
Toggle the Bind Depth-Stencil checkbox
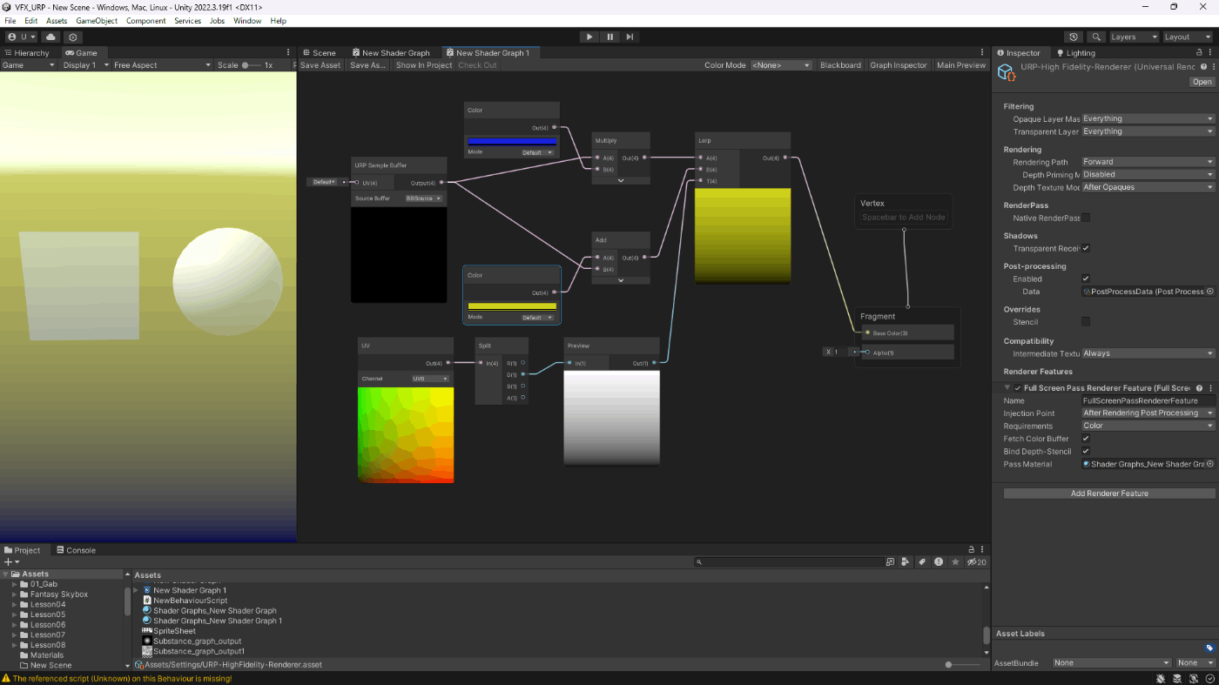(x=1086, y=452)
